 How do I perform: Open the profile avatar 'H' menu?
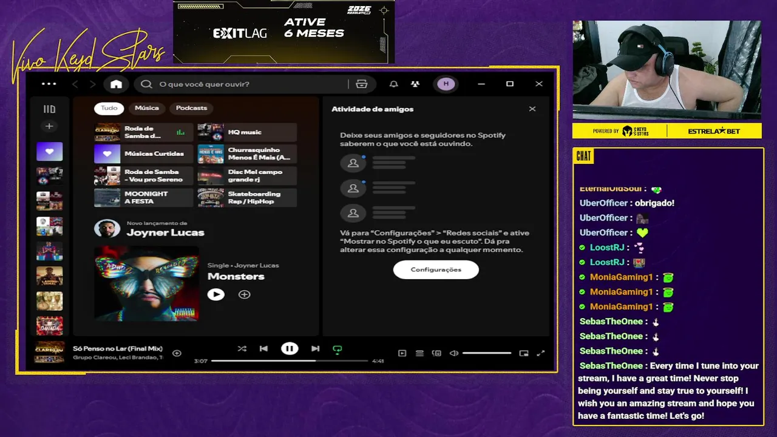coord(446,84)
